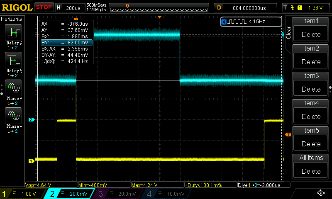The width and height of the screenshot is (332, 199).
Task: Click the STOP run status indicator
Action: (44, 7)
